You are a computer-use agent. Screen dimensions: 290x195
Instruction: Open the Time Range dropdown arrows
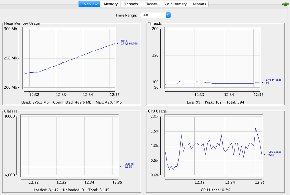(x=168, y=15)
